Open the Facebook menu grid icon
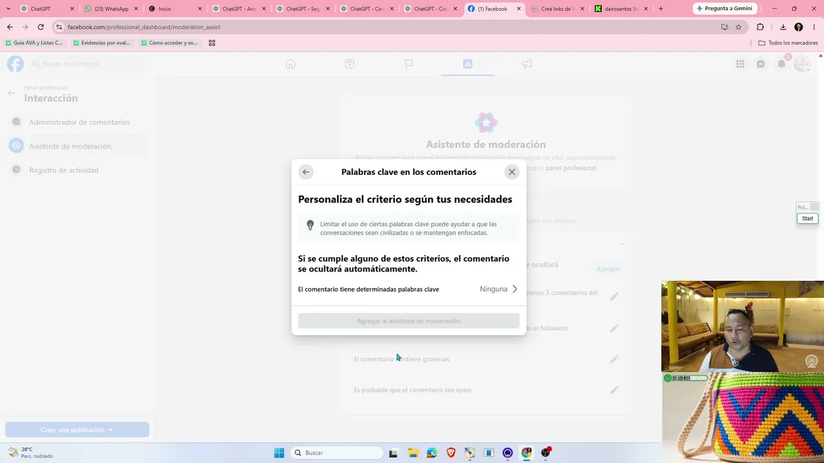Image resolution: width=824 pixels, height=463 pixels. pyautogui.click(x=740, y=64)
